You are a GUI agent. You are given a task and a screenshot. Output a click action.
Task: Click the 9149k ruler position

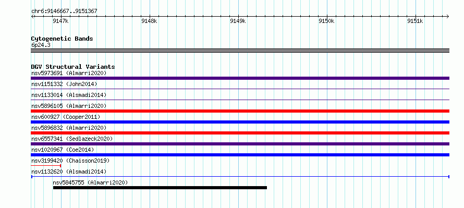(x=238, y=21)
